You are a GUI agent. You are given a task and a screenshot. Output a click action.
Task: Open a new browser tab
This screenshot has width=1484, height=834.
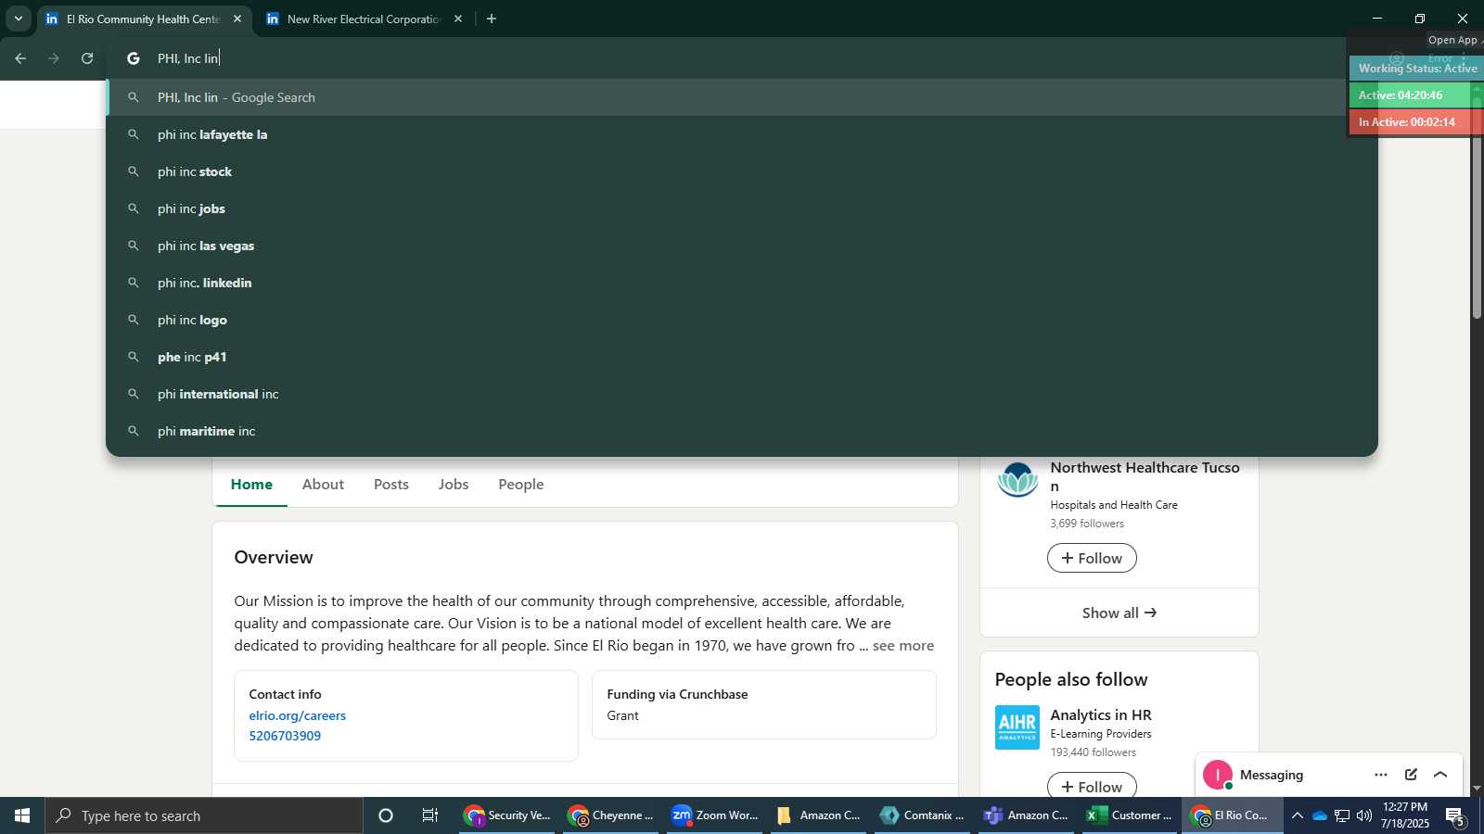(x=492, y=19)
